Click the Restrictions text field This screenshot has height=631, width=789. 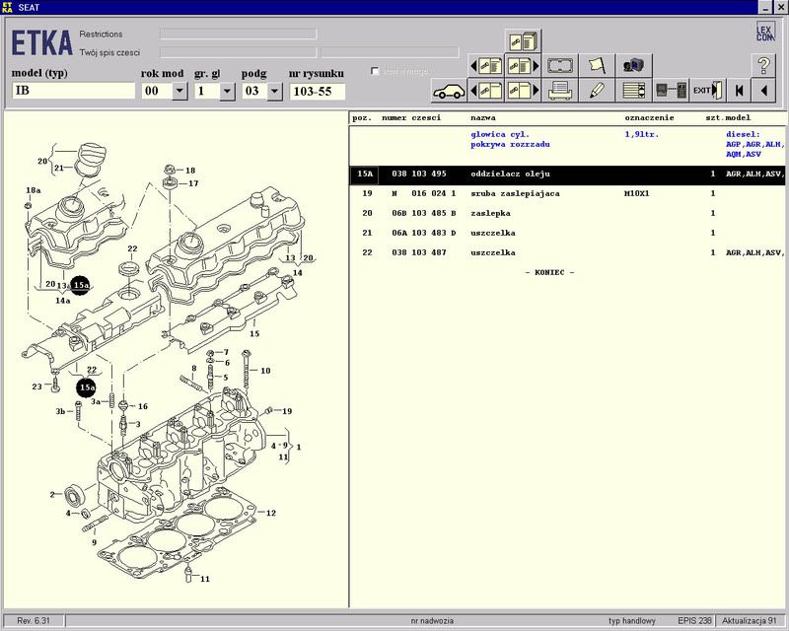[x=238, y=35]
